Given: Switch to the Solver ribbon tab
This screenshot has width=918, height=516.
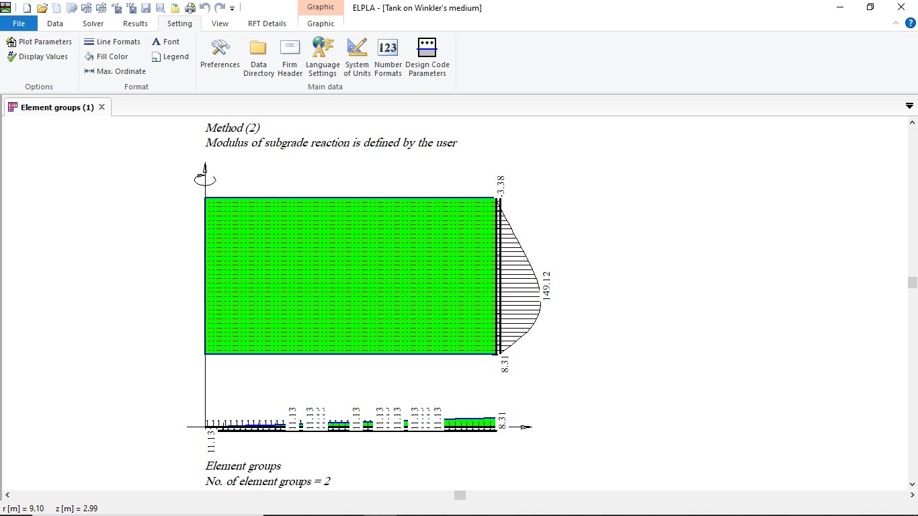Looking at the screenshot, I should click(93, 24).
